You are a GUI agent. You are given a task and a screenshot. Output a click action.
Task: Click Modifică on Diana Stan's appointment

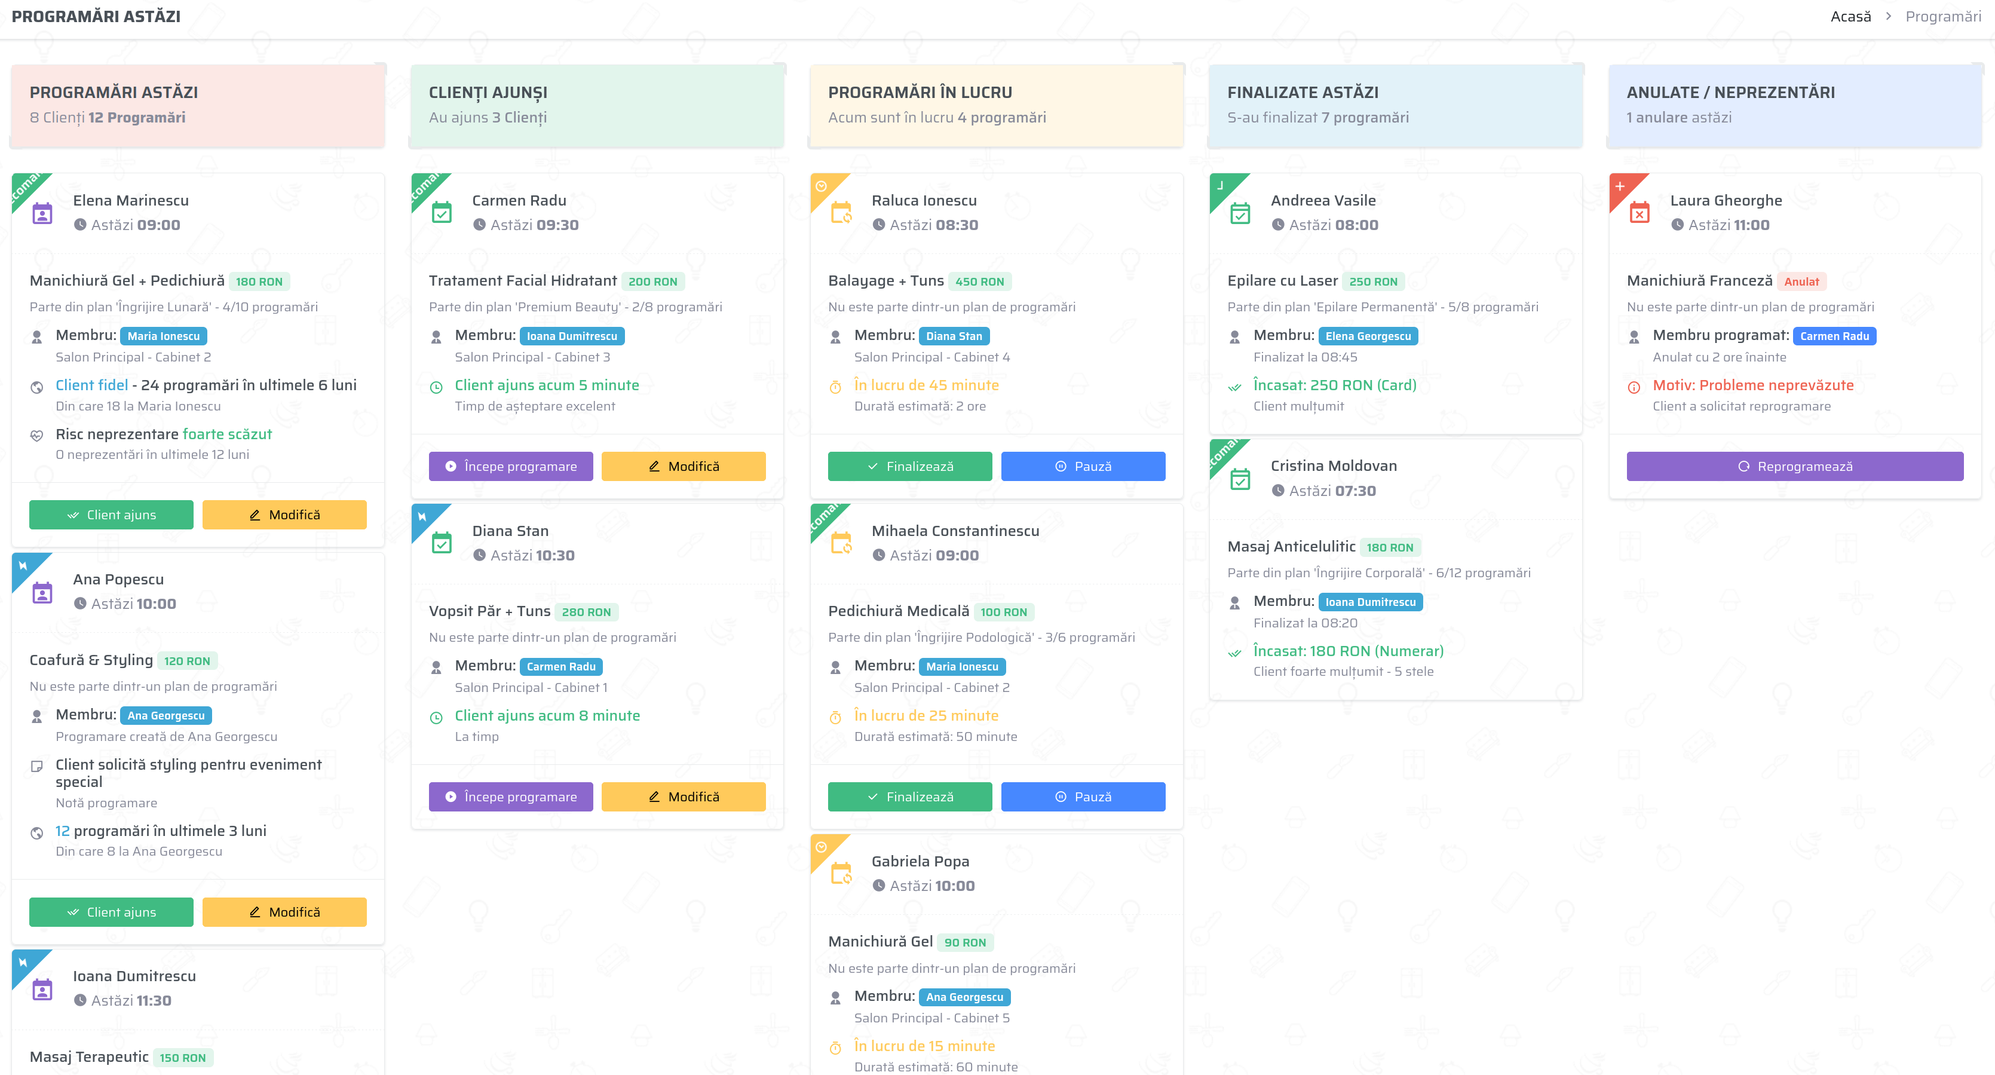[683, 797]
